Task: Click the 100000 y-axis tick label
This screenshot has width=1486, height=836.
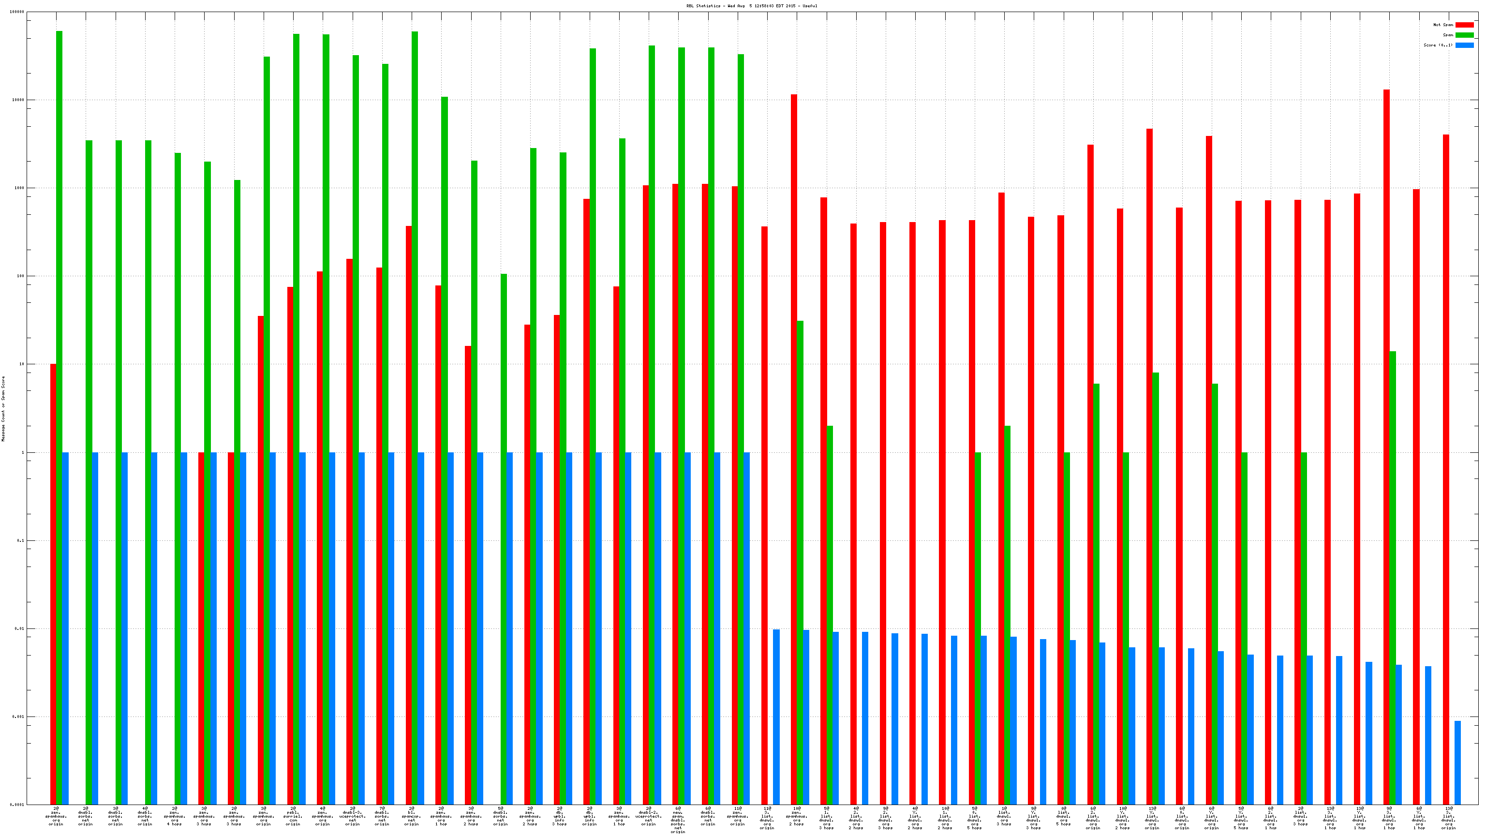Action: pos(17,12)
